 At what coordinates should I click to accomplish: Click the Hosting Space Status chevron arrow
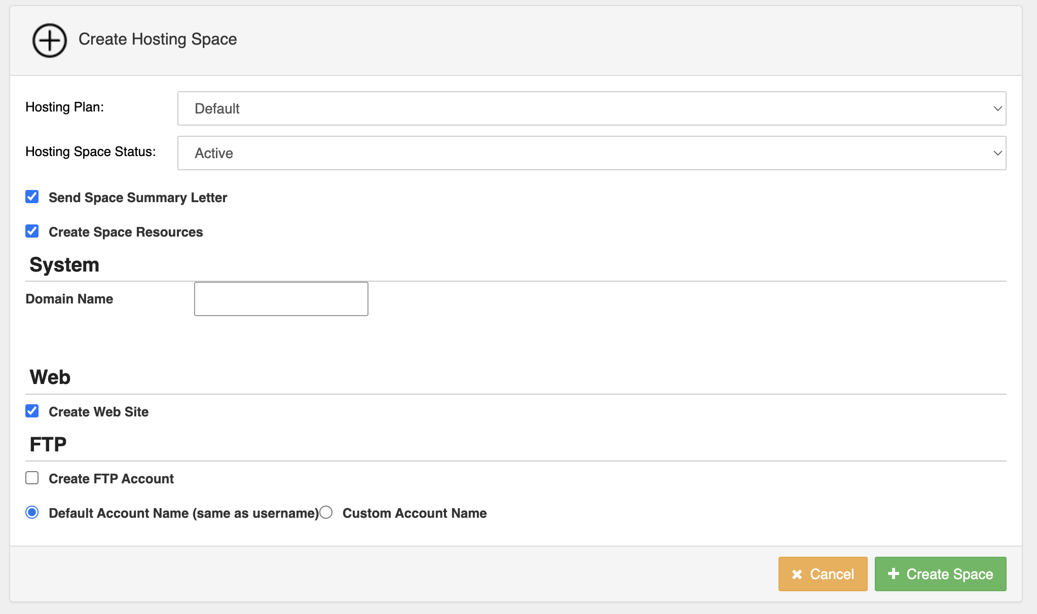[x=997, y=153]
